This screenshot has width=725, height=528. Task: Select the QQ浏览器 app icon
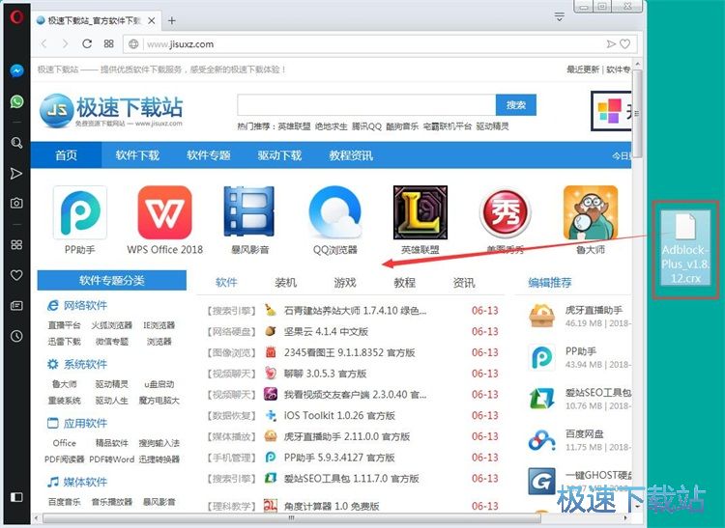tap(335, 211)
